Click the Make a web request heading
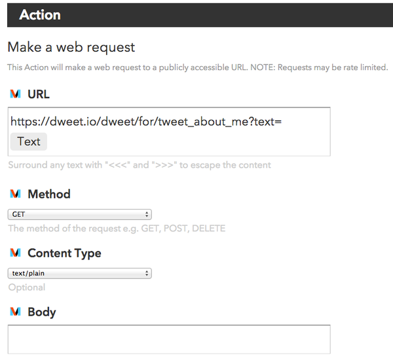Image resolution: width=393 pixels, height=357 pixels. click(71, 47)
